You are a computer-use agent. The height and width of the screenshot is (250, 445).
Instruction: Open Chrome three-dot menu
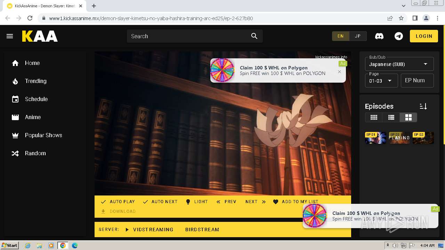(x=437, y=18)
